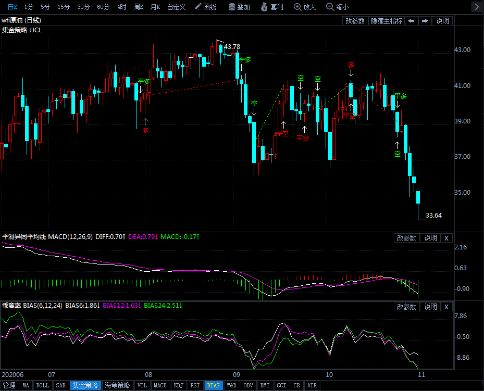Go to previous indicator with left arrow
484x391 pixels.
(411, 21)
